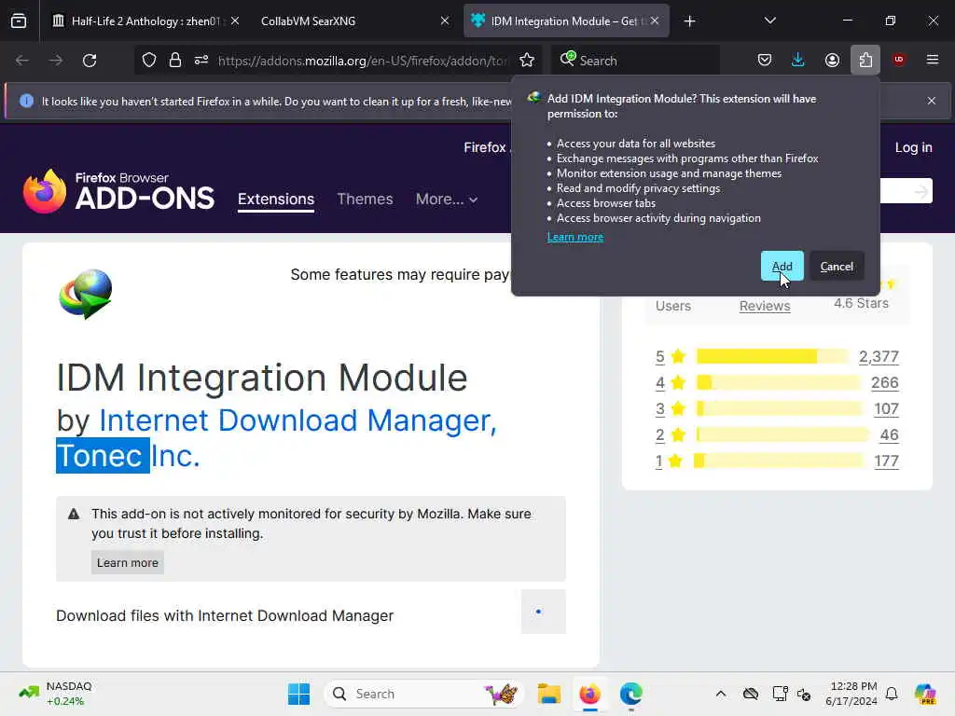Open the notification bell icon
The image size is (955, 716).
click(892, 694)
